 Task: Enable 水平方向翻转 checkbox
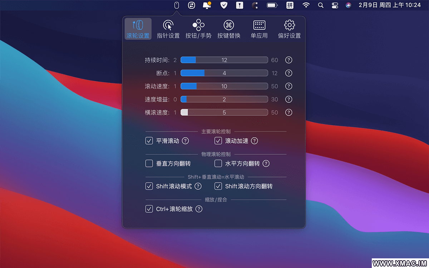coord(218,164)
